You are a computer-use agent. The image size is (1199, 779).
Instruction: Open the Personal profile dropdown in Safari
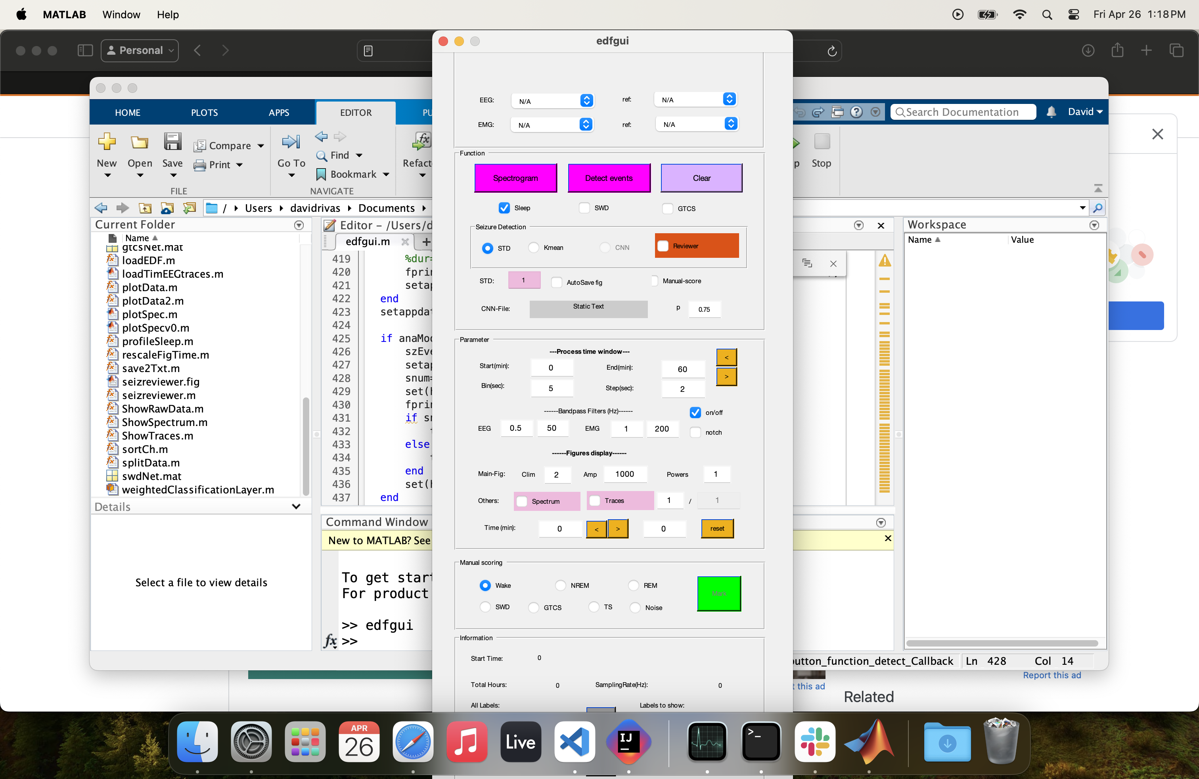pyautogui.click(x=140, y=50)
